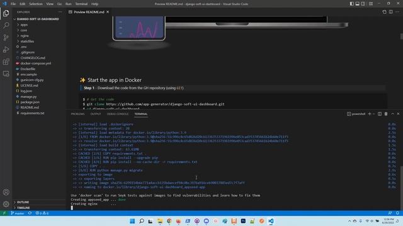Toggle secondary sidebar layout icon in title bar
This screenshot has height=226, width=403.
[x=363, y=4]
